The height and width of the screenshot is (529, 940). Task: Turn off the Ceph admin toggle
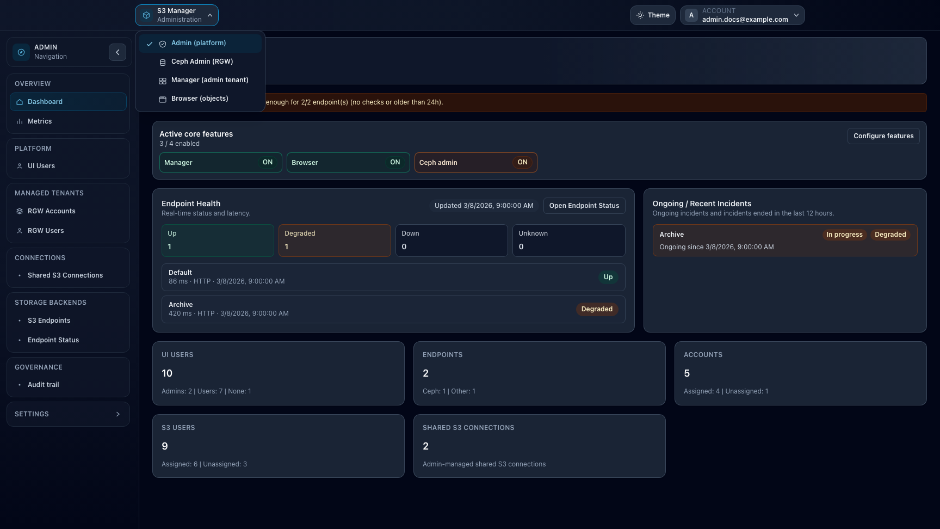pos(522,162)
